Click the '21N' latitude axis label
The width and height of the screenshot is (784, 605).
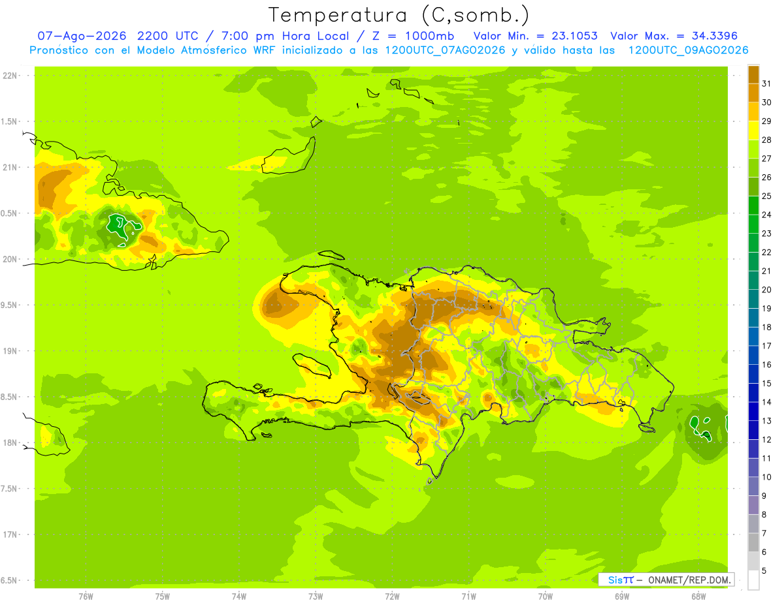pos(10,168)
